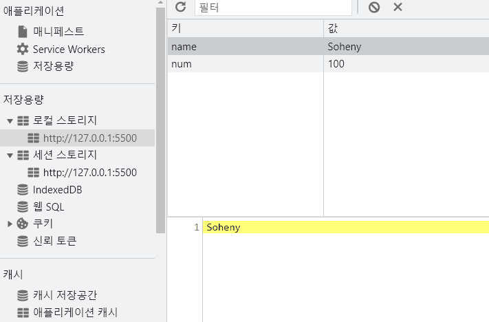Screen dimensions: 489x322
Task: Click the scroll up arrow of sidebar scrollbar
Action: (161, 3)
